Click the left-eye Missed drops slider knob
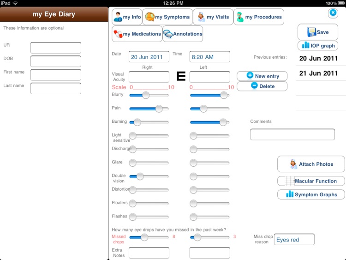Viewport: 346px width, 260px height. [197, 237]
